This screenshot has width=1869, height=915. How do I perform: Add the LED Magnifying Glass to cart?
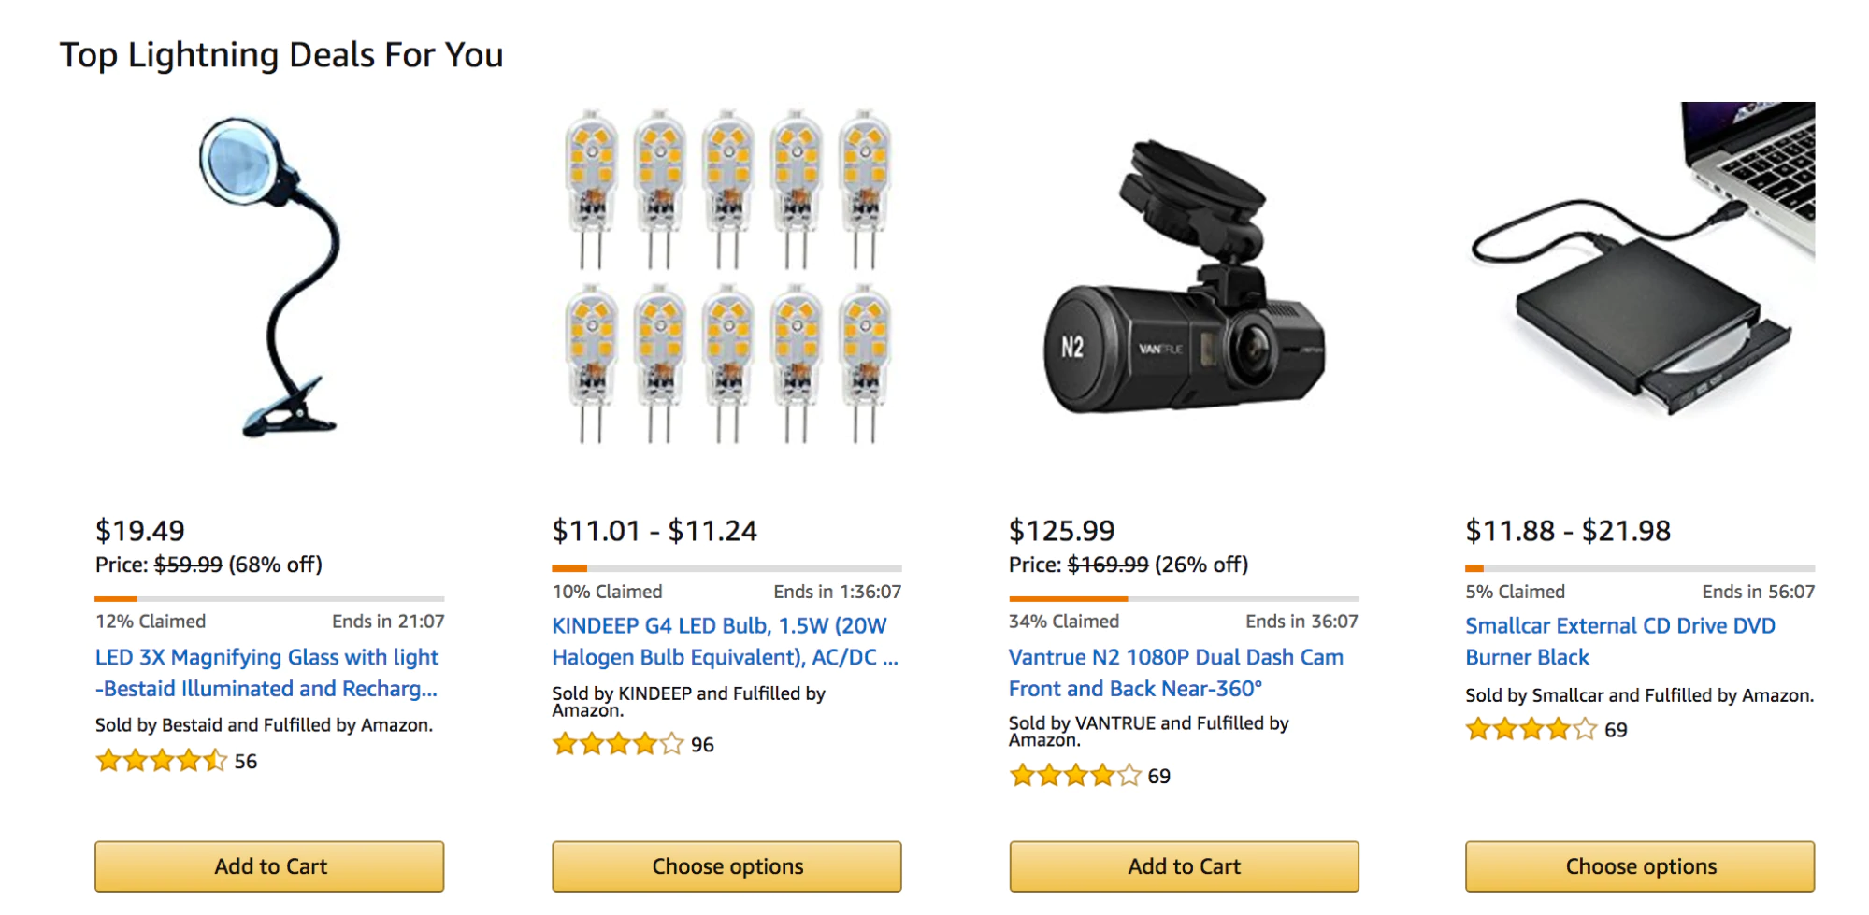(x=269, y=866)
